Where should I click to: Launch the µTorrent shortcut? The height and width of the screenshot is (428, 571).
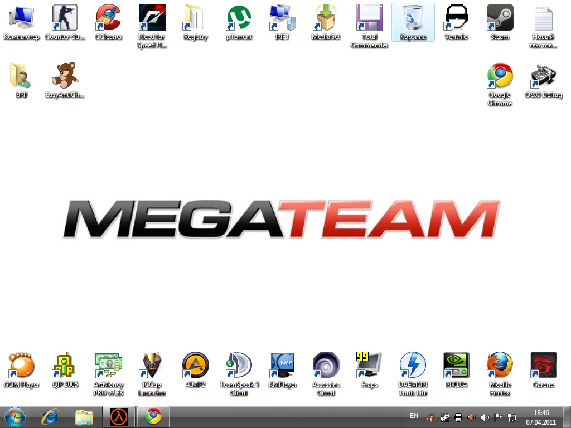239,22
